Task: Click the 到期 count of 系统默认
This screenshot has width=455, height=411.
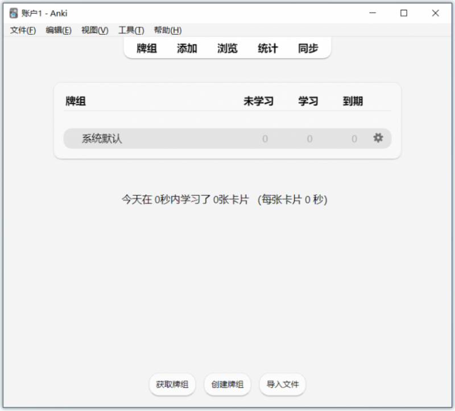Action: pyautogui.click(x=354, y=139)
